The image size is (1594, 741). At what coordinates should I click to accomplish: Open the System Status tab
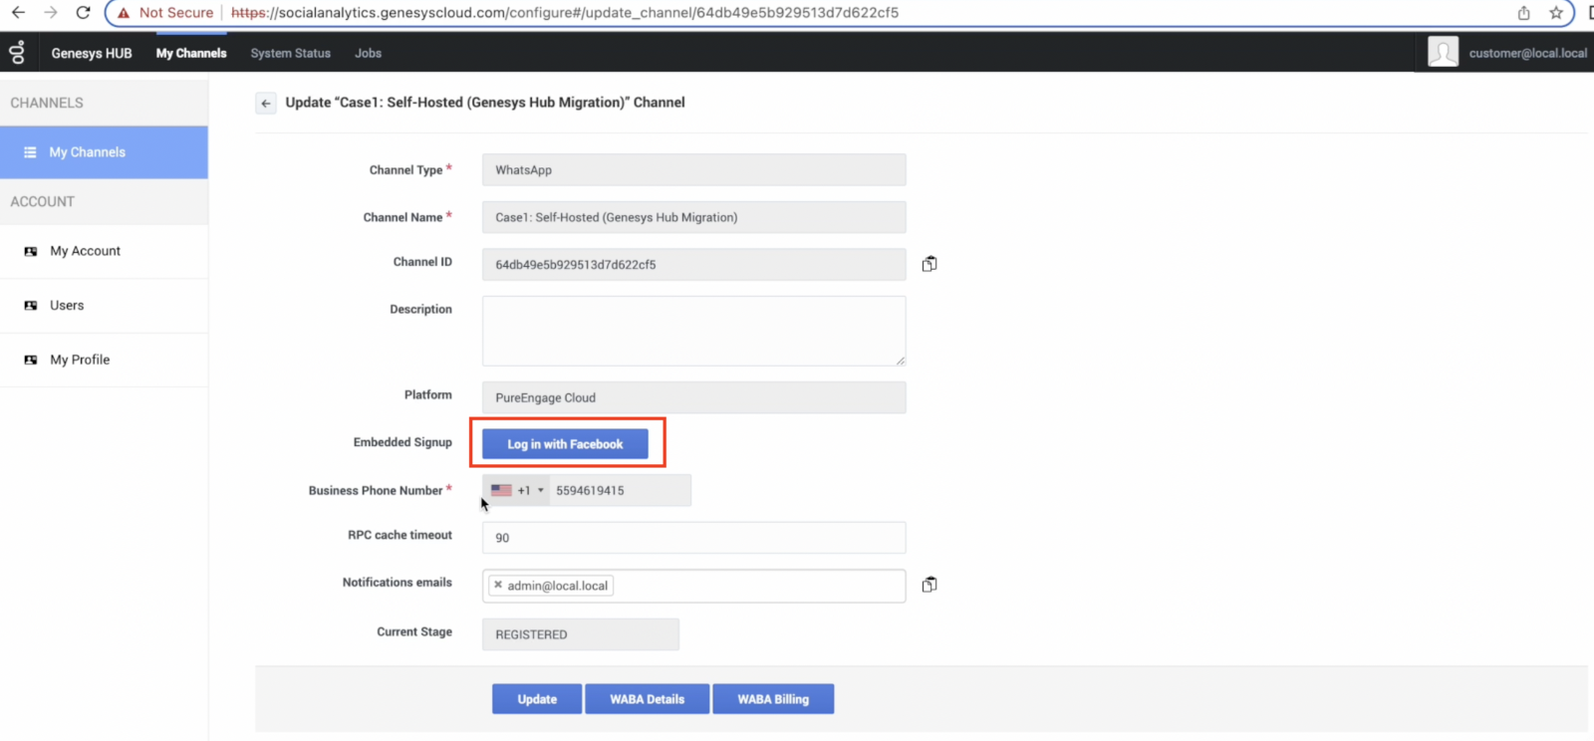[x=290, y=53]
